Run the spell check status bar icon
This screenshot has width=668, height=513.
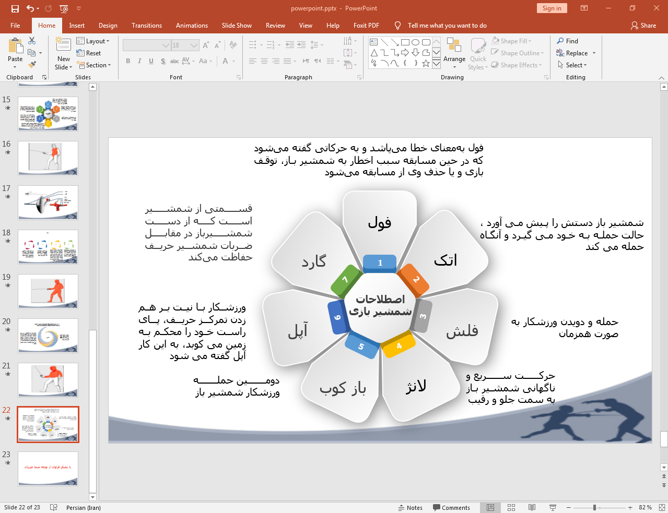53,508
